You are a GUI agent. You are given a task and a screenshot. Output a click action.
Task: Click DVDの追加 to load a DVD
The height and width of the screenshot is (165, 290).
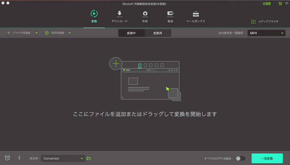[x=55, y=33]
